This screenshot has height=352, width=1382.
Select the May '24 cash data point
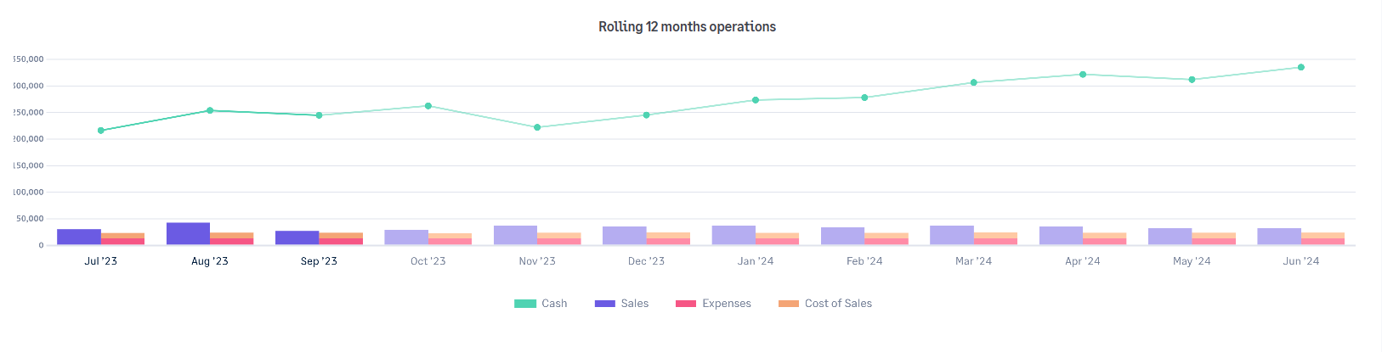pyautogui.click(x=1192, y=80)
